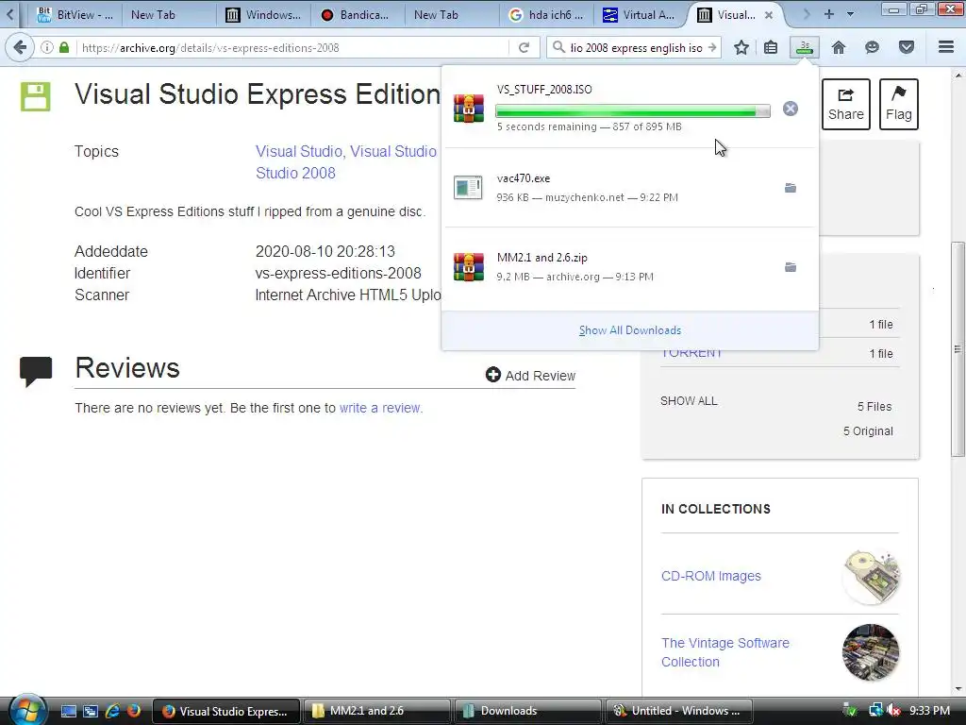Screen dimensions: 966x725
Task: Click the 9:33 PM taskbar clock
Action: pos(929,711)
